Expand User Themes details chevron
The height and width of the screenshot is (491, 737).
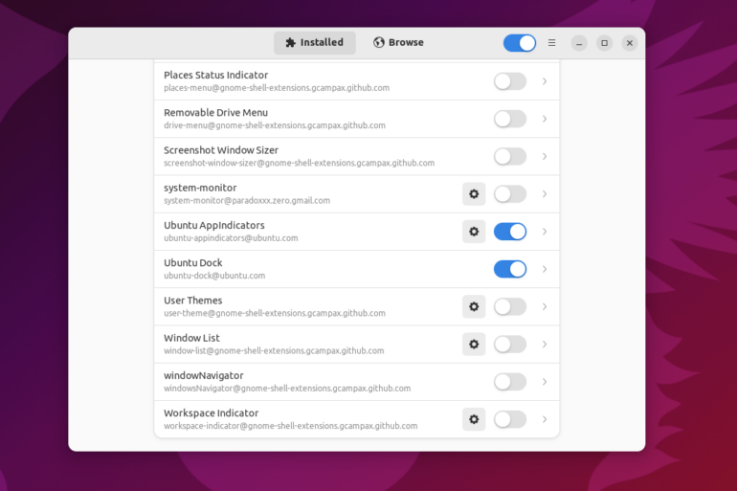(x=545, y=307)
